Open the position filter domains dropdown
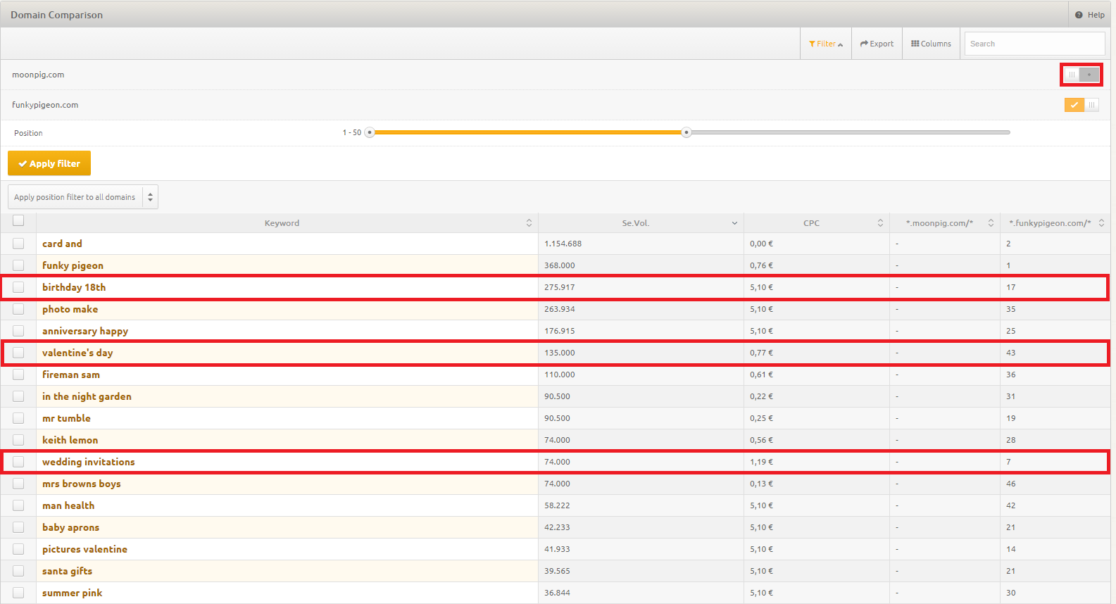 (x=83, y=197)
